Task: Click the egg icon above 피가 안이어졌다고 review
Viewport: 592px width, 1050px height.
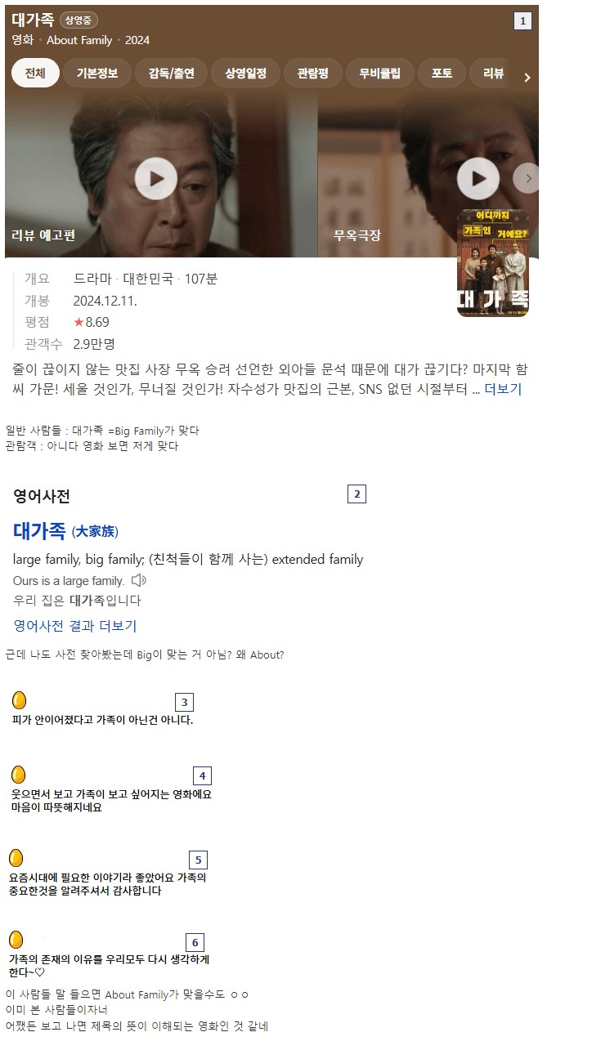Action: coord(20,700)
